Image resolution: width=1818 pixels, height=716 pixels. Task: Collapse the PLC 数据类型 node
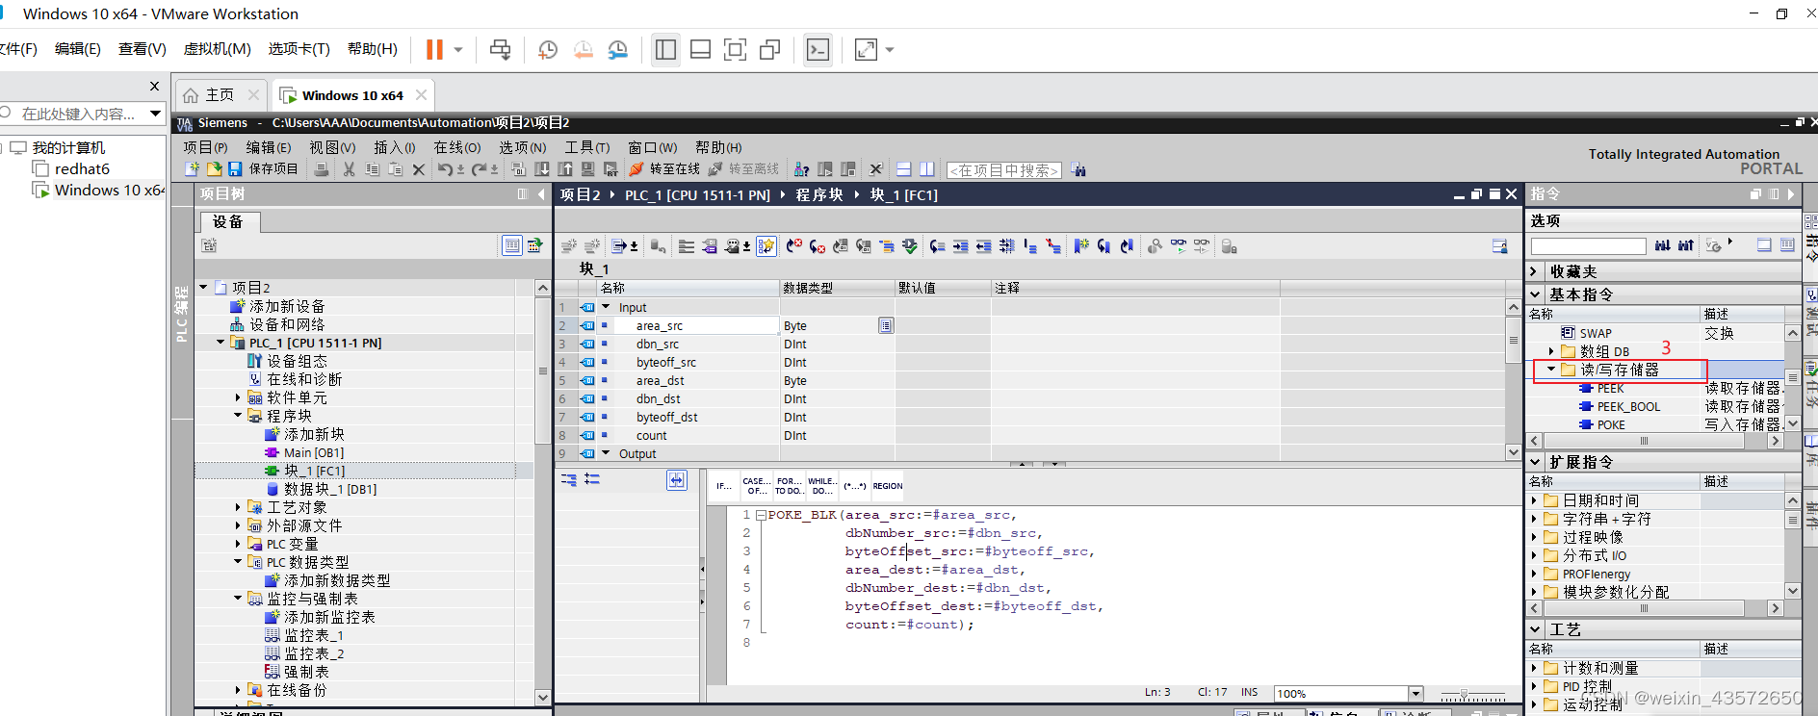[238, 561]
